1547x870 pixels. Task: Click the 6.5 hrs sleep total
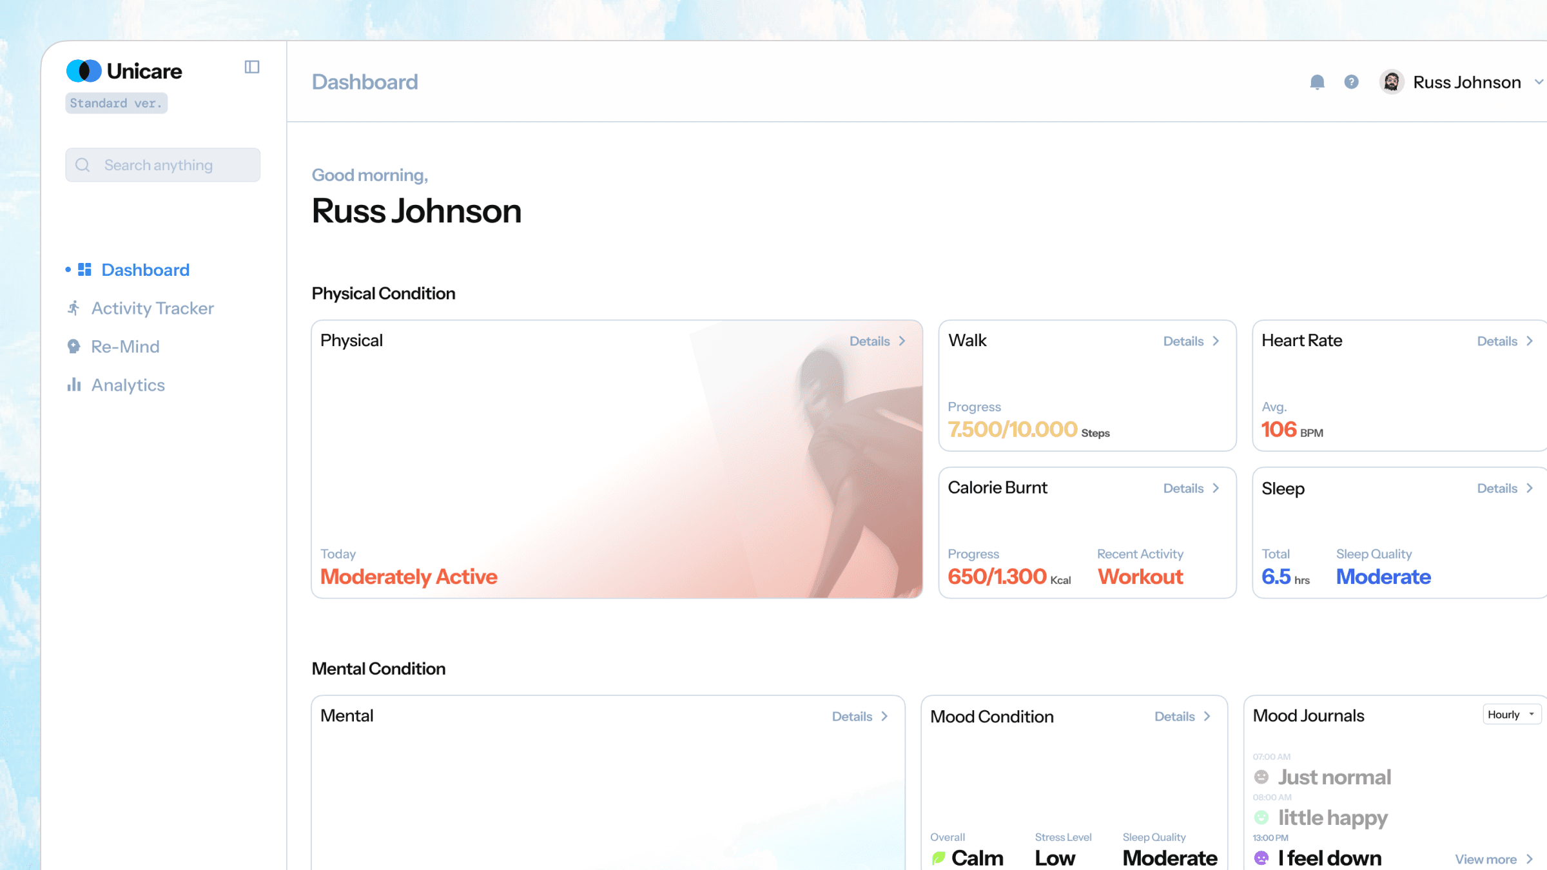pyautogui.click(x=1285, y=577)
